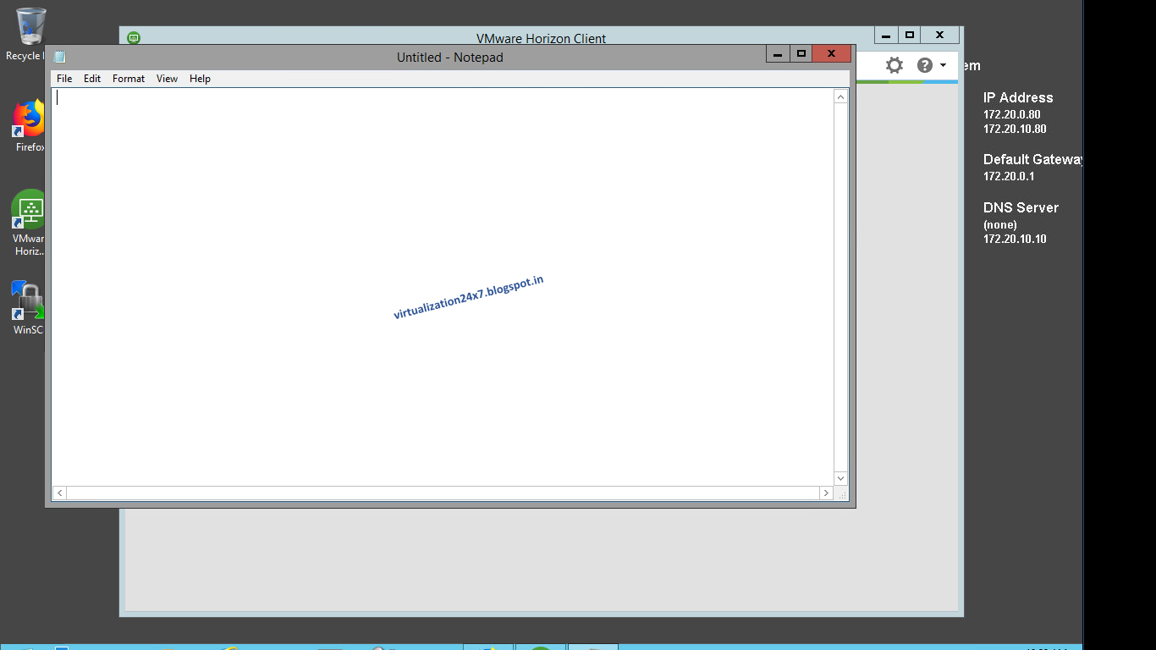Click the Notepad horizontal scrollbar right arrow
Image resolution: width=1156 pixels, height=650 pixels.
pos(827,493)
